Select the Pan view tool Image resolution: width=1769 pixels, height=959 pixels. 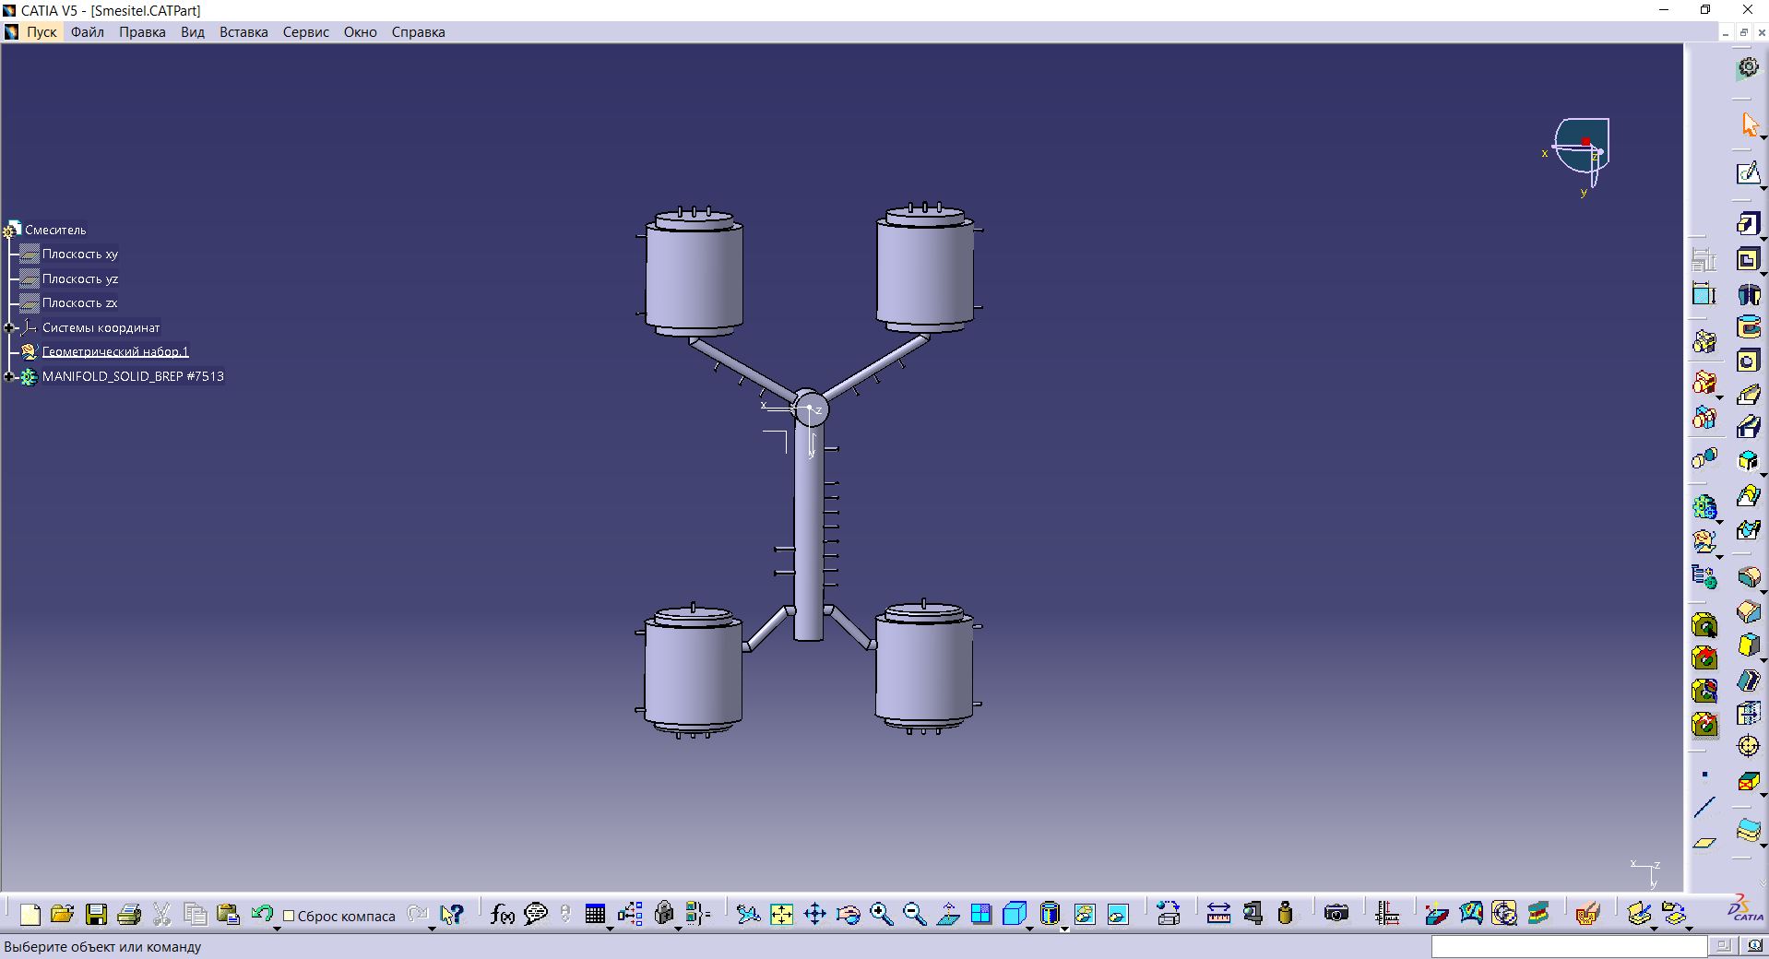coord(814,914)
